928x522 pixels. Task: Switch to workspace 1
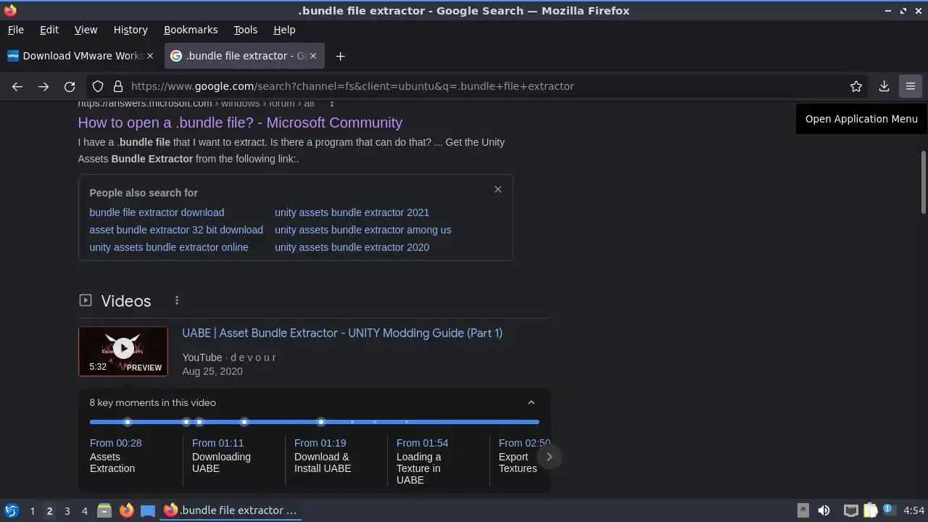(x=32, y=510)
